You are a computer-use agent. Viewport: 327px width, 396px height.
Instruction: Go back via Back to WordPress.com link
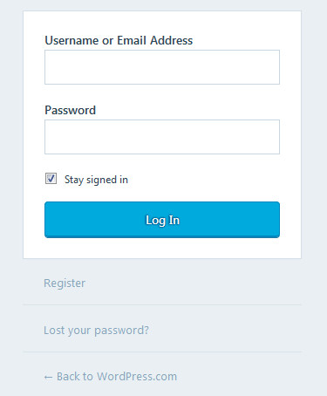click(111, 377)
